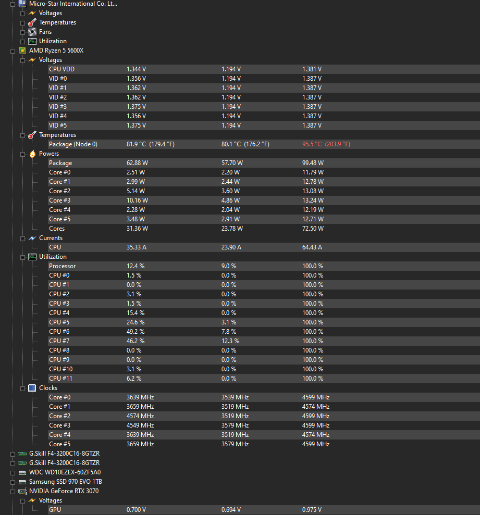The image size is (480, 515).
Task: Collapse the NVIDIA GeForce RTX 3070 node
Action: click(x=13, y=492)
